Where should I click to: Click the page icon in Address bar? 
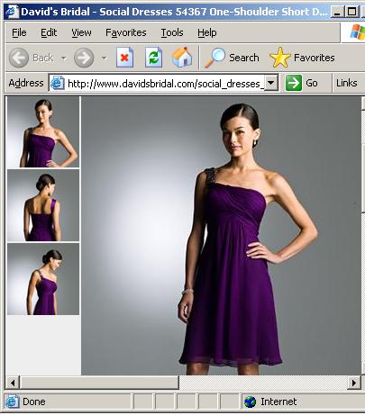58,83
